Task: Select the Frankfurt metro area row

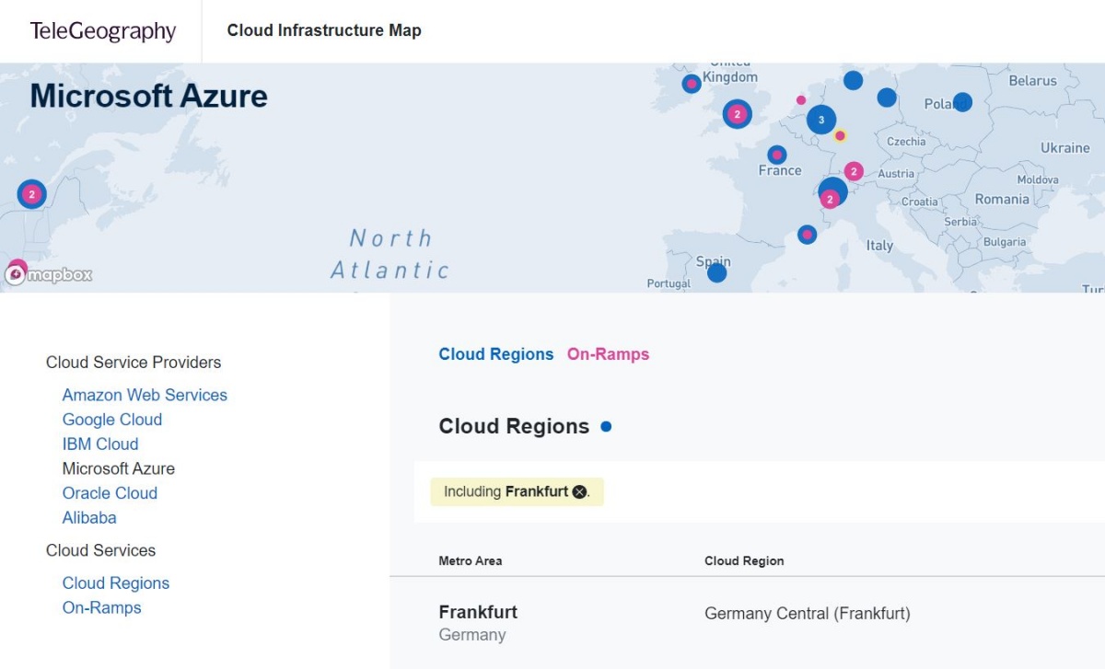Action: [747, 623]
